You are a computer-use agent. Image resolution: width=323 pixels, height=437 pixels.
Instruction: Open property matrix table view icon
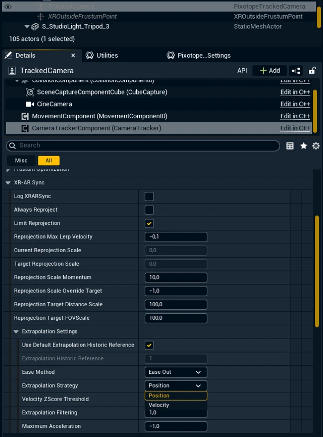tap(290, 146)
